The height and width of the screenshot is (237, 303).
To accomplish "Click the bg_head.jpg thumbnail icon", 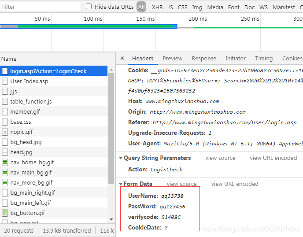I will (5, 142).
